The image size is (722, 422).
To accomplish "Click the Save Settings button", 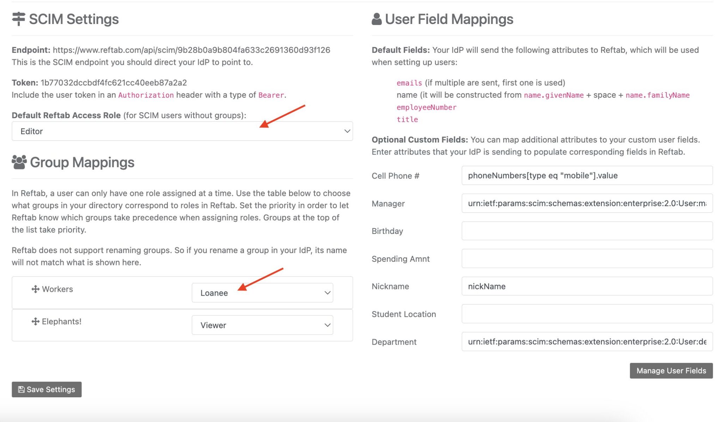I will pos(46,389).
